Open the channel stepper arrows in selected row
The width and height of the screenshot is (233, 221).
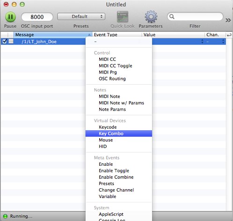pyautogui.click(x=223, y=41)
